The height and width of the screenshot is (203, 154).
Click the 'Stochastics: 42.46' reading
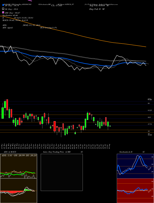[x=10, y=15]
